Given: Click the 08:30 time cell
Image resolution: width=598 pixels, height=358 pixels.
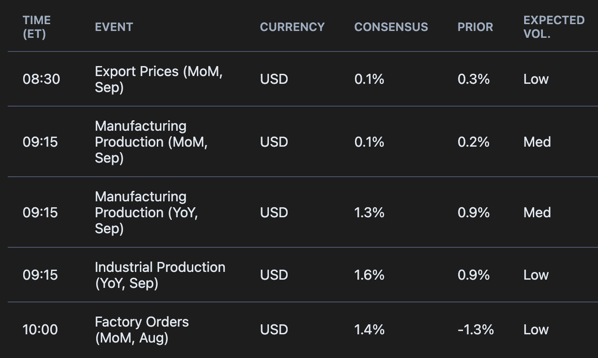Looking at the screenshot, I should tap(41, 79).
